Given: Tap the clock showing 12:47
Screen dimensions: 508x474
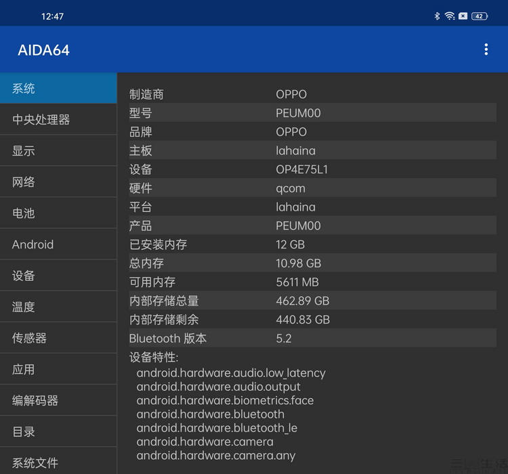Looking at the screenshot, I should (52, 16).
